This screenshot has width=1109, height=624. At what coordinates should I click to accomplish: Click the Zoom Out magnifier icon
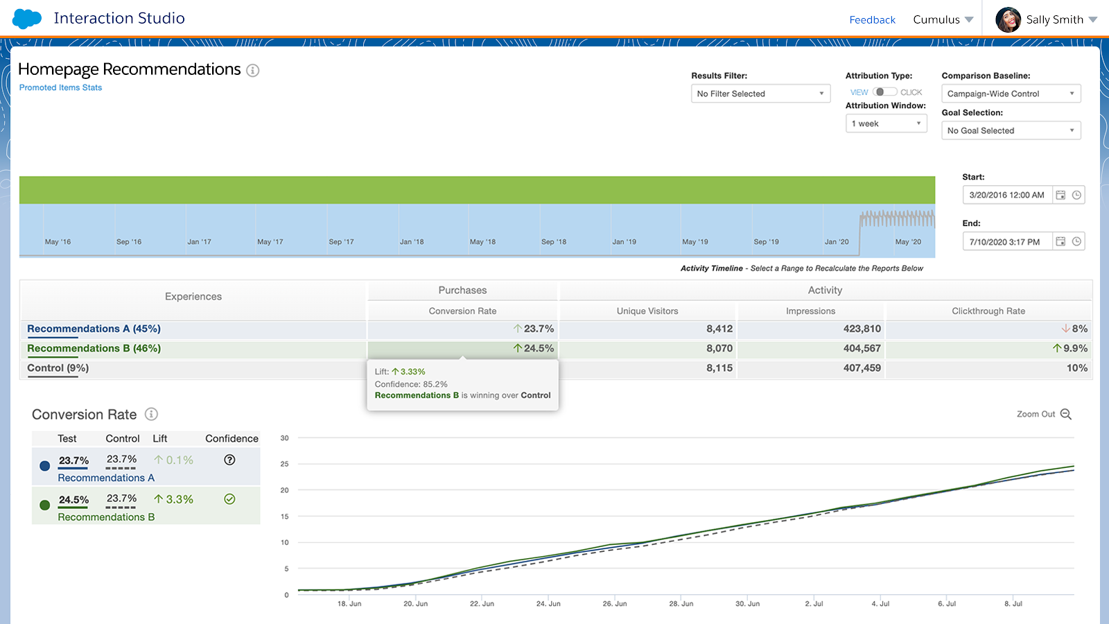1066,414
